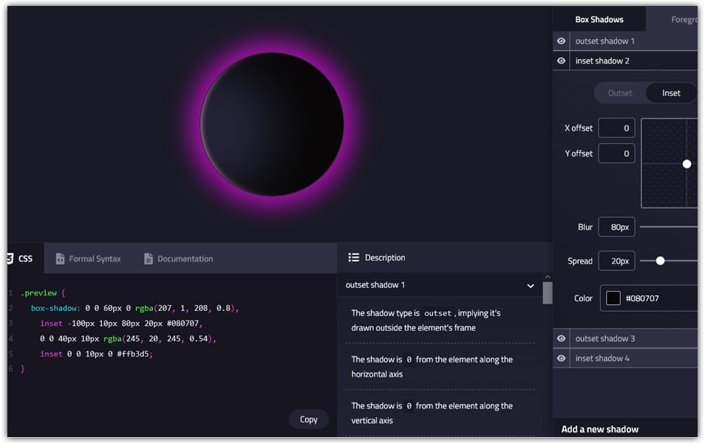Hide inset shadow 4 with the eye toggle

562,359
